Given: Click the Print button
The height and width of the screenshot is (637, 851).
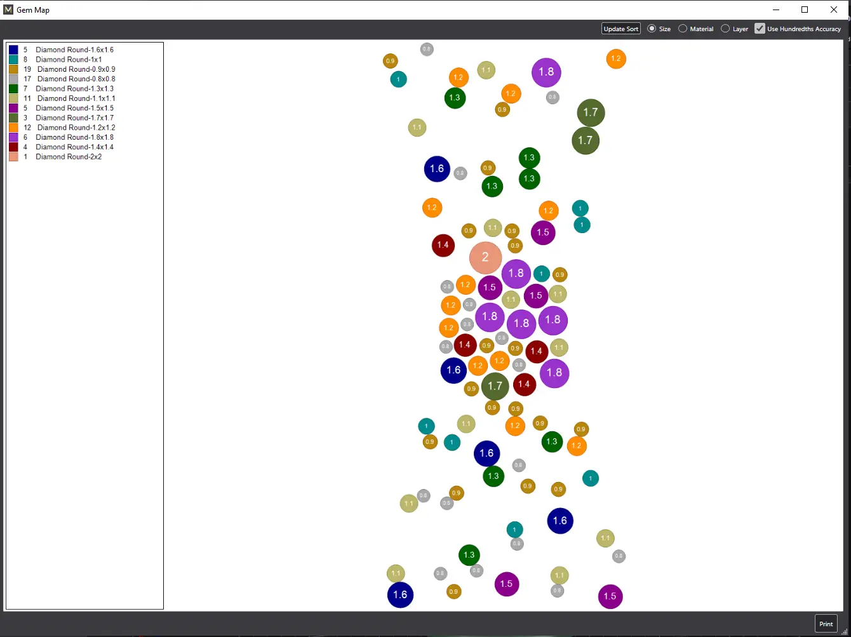Looking at the screenshot, I should [x=826, y=624].
